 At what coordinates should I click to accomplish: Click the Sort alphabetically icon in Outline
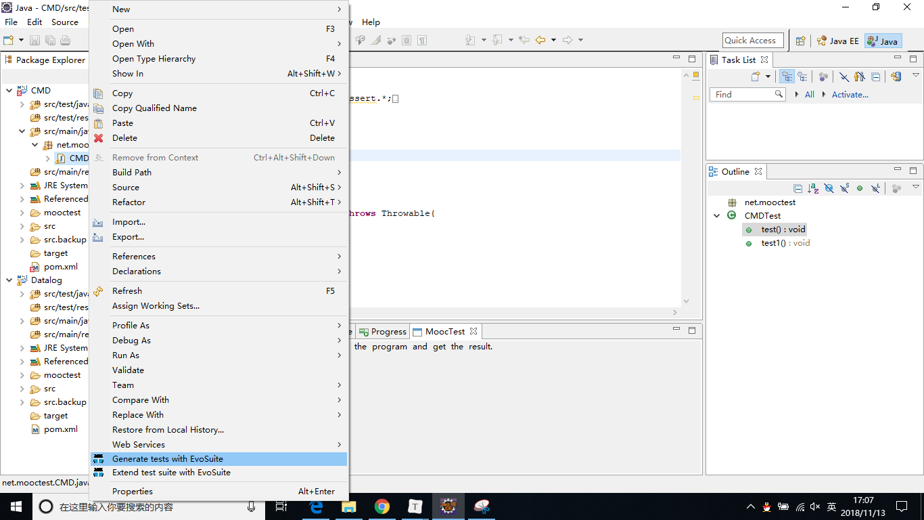point(813,189)
